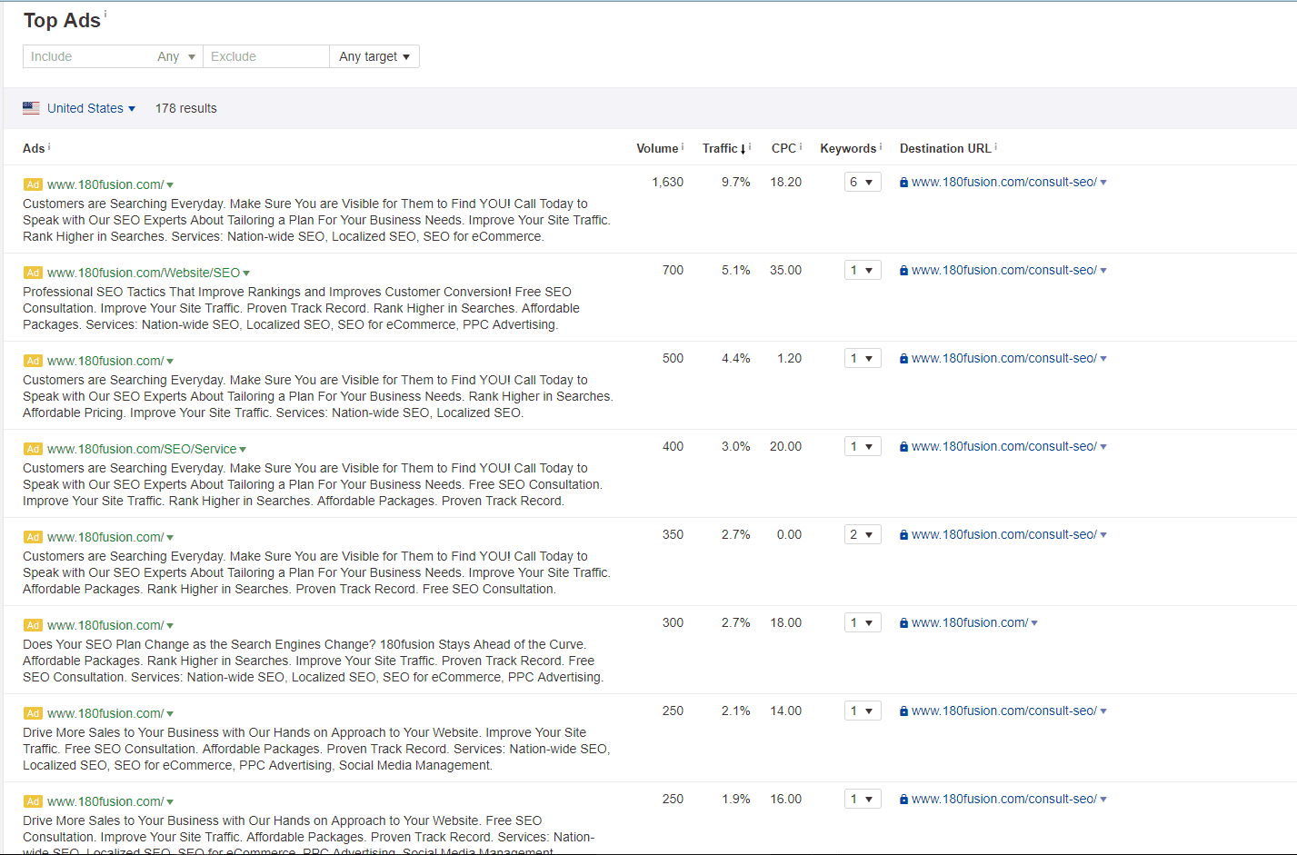Open the first www.180fusion.com/consult-seo/ destination link
Viewport: 1297px width, 855px height.
[x=1004, y=182]
